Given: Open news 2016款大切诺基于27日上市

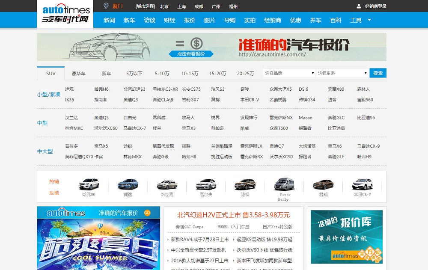Looking at the screenshot, I should tap(199, 261).
